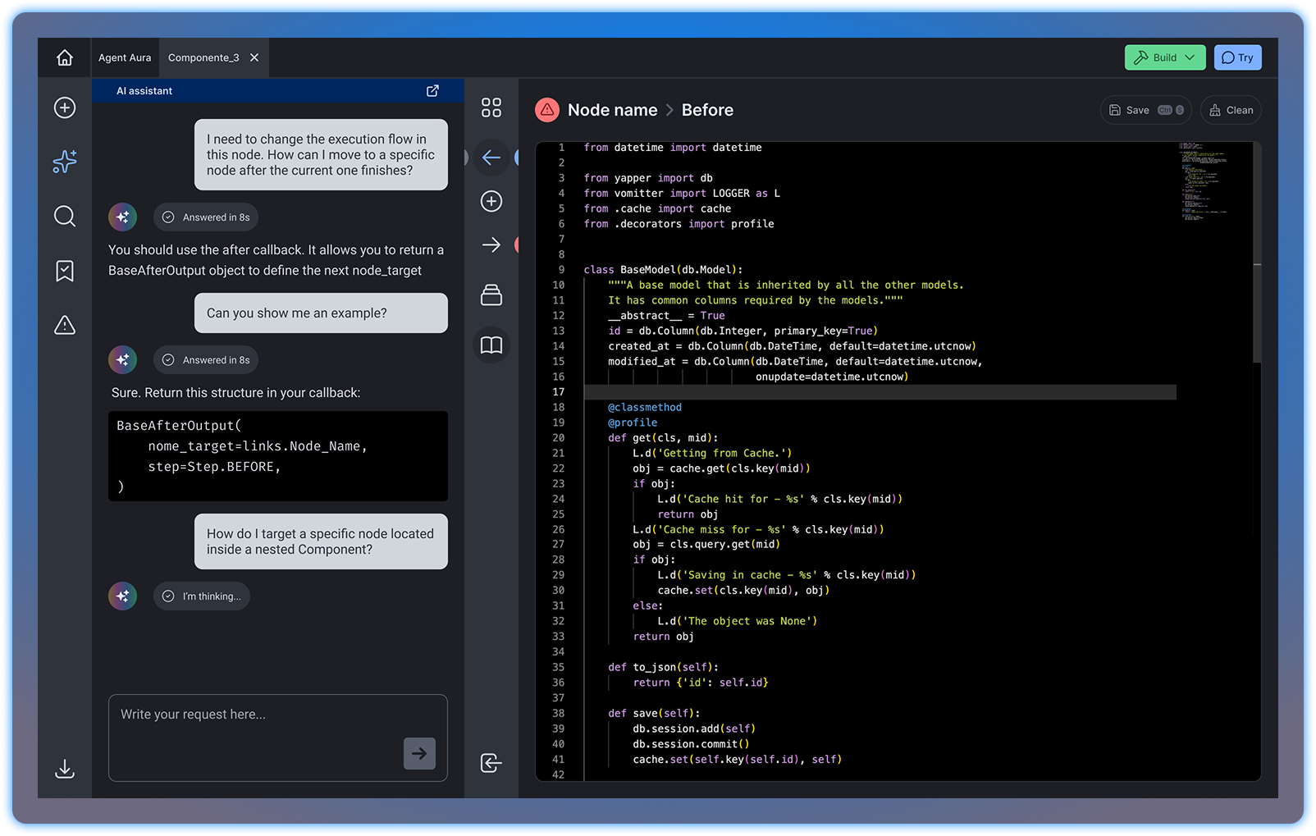This screenshot has height=836, width=1316.
Task: Select the forward arrow node step
Action: (491, 244)
